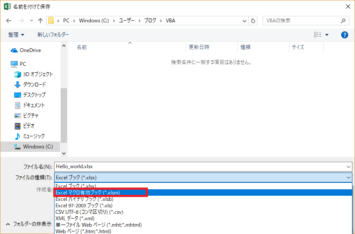Open OneDrive in the navigation pane
This screenshot has height=234, width=355.
pos(30,50)
